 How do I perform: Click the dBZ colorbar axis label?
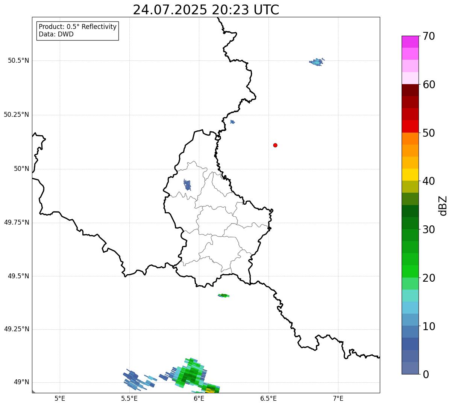443,205
